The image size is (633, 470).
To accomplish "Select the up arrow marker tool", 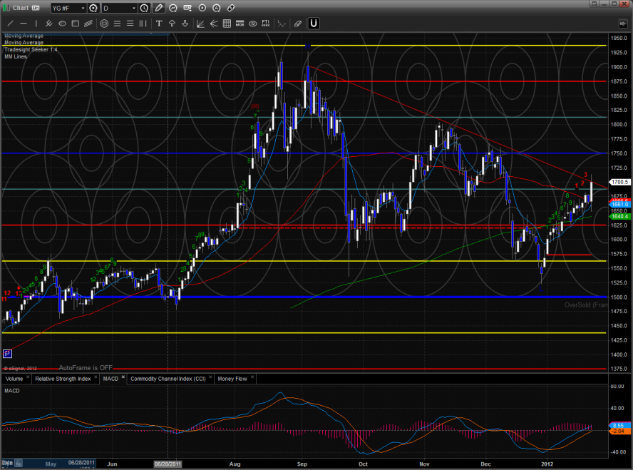I will pos(172,24).
